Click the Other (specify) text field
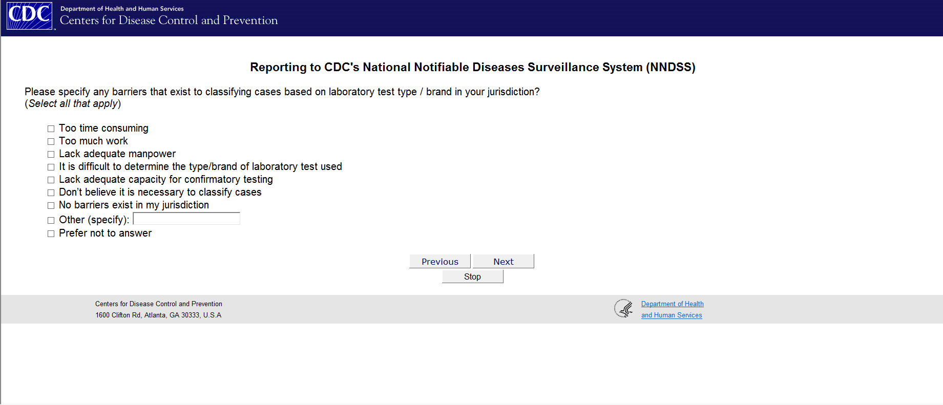The width and height of the screenshot is (943, 405). tap(186, 219)
